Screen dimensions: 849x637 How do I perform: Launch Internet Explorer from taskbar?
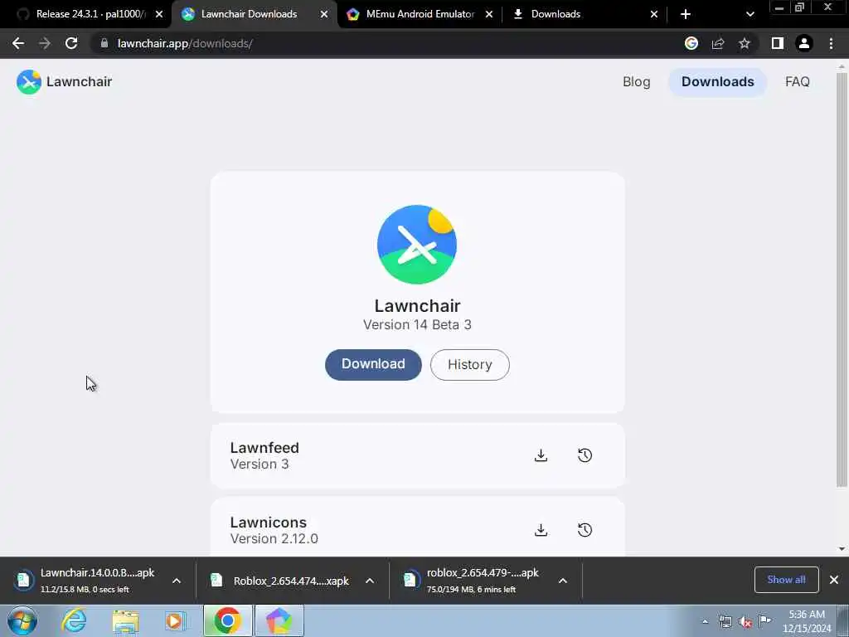point(74,620)
